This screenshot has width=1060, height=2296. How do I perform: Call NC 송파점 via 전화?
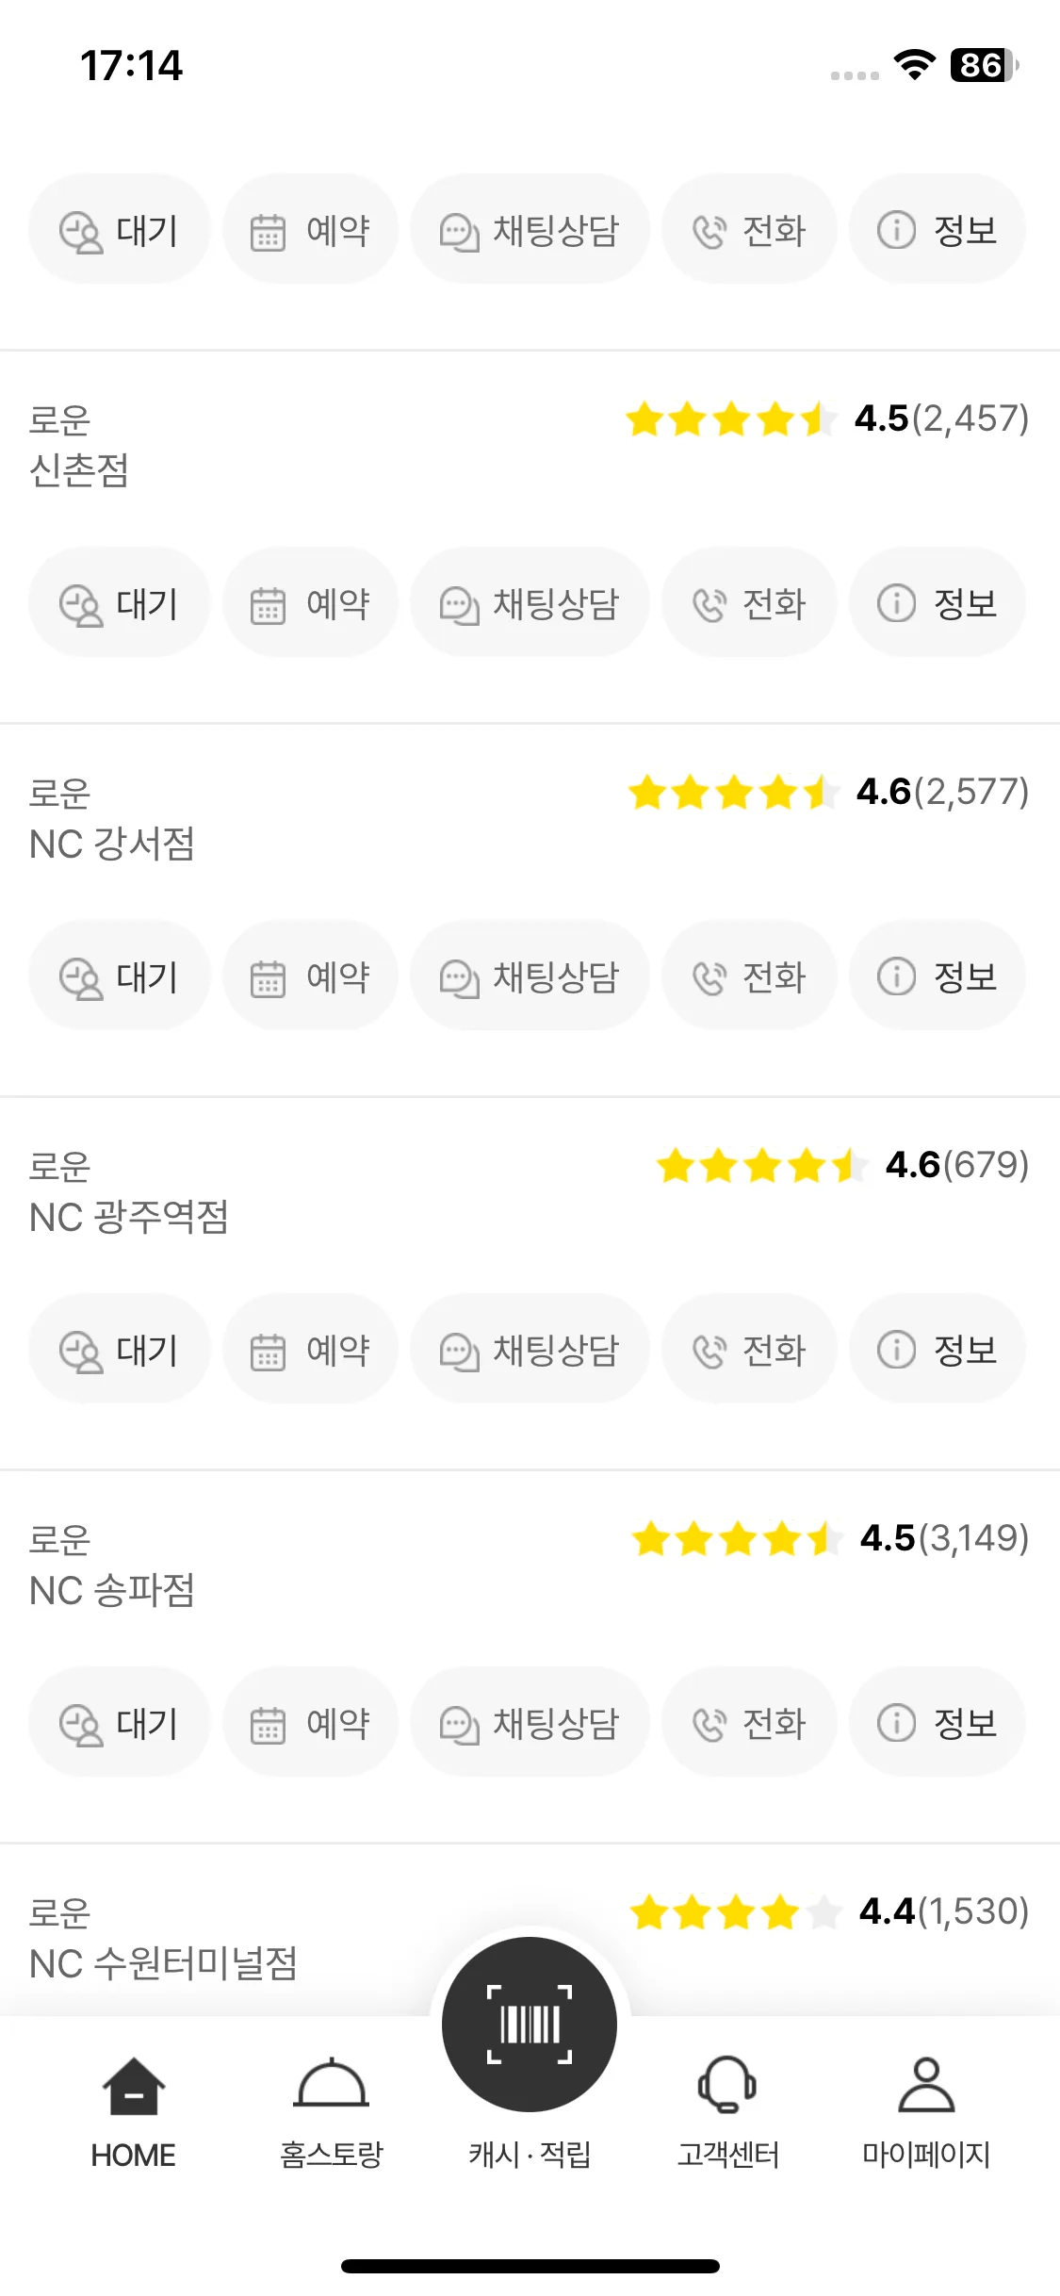(x=749, y=1723)
